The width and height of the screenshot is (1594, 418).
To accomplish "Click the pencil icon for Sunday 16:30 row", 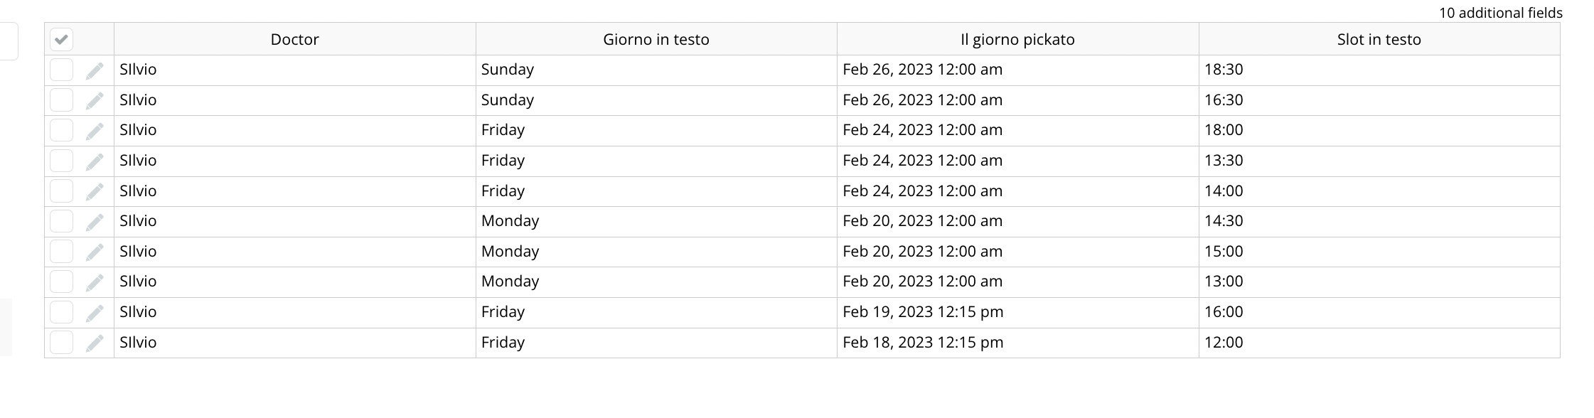I will (95, 101).
